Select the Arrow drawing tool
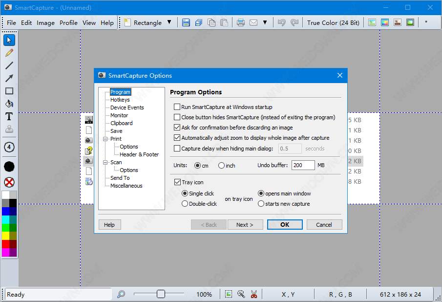Image resolution: width=442 pixels, height=302 pixels. click(x=9, y=78)
